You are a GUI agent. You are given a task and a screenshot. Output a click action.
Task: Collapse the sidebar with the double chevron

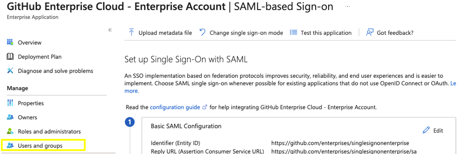coord(110,30)
